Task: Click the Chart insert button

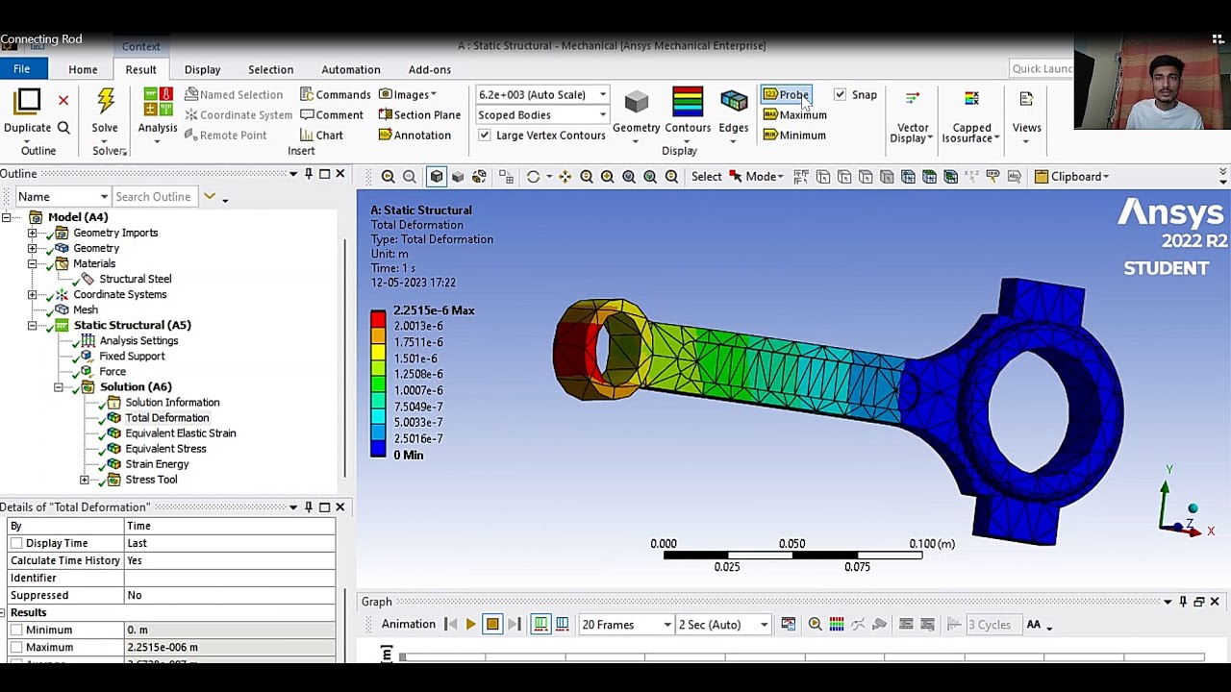Action: coord(321,136)
